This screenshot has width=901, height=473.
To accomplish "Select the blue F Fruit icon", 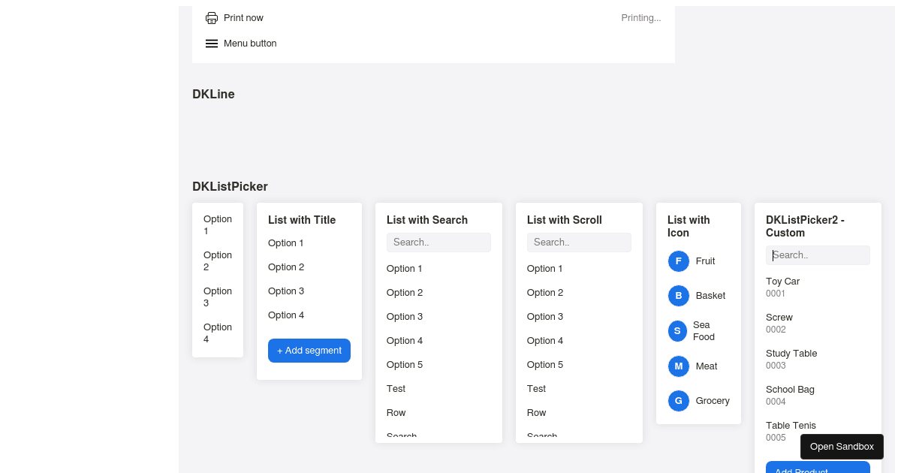I will coord(678,261).
